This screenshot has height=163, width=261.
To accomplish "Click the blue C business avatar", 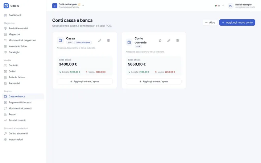I will coord(55,6).
